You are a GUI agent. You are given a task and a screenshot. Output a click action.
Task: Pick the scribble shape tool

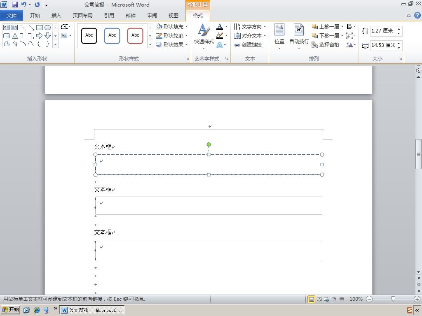[15, 44]
